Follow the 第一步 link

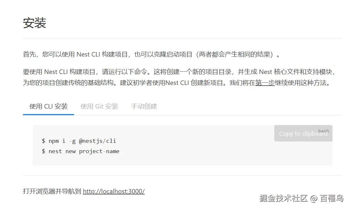tap(265, 83)
